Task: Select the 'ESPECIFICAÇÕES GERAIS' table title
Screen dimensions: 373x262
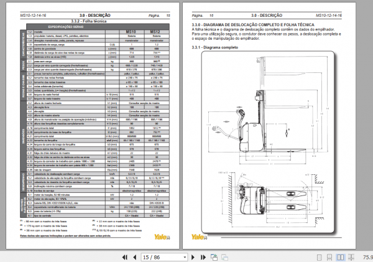Action: tap(66, 27)
